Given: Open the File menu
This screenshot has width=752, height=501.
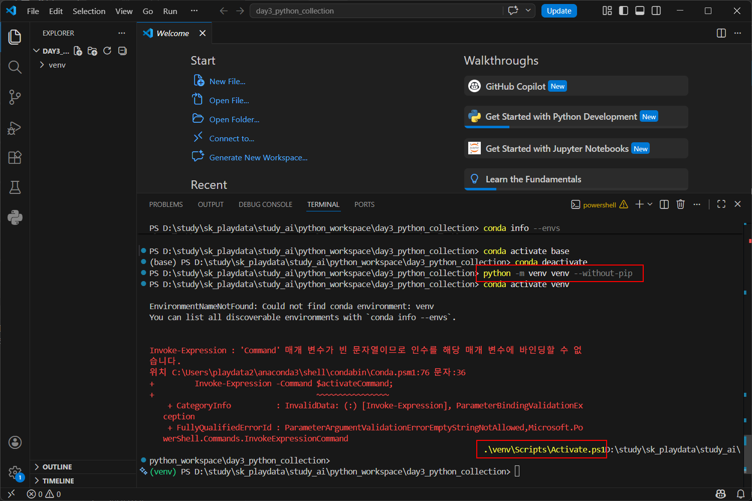Looking at the screenshot, I should pyautogui.click(x=33, y=11).
